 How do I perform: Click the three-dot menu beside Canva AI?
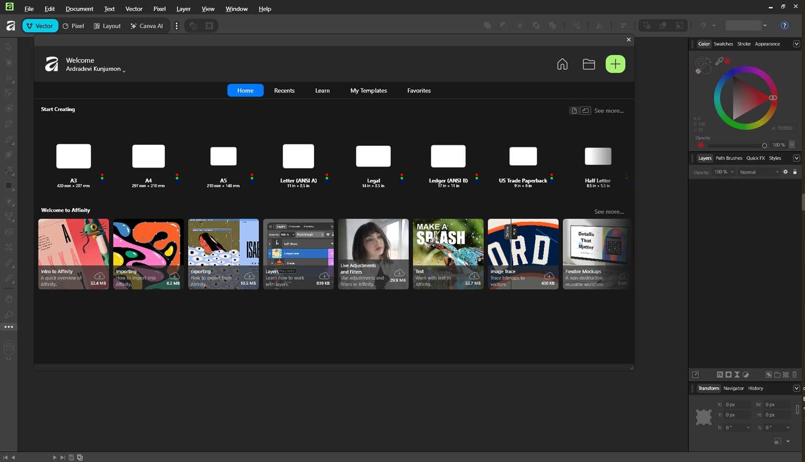(x=177, y=26)
